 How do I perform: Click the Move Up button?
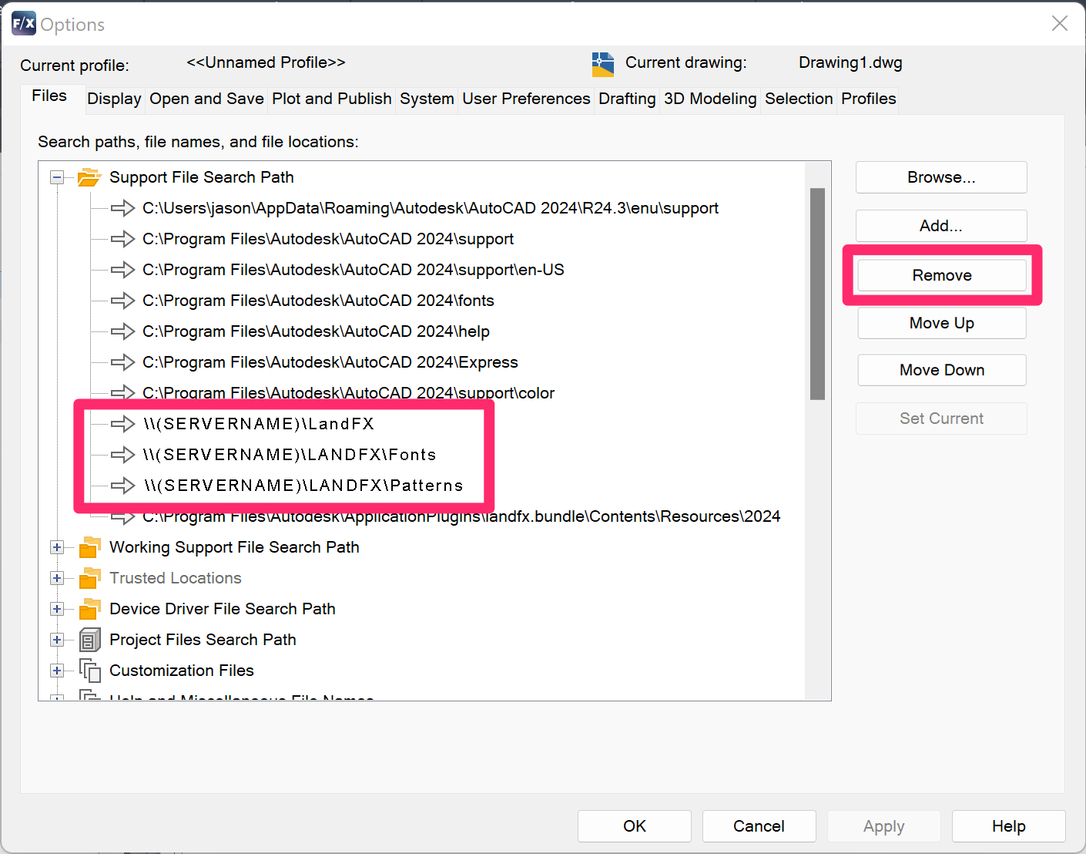pos(942,323)
